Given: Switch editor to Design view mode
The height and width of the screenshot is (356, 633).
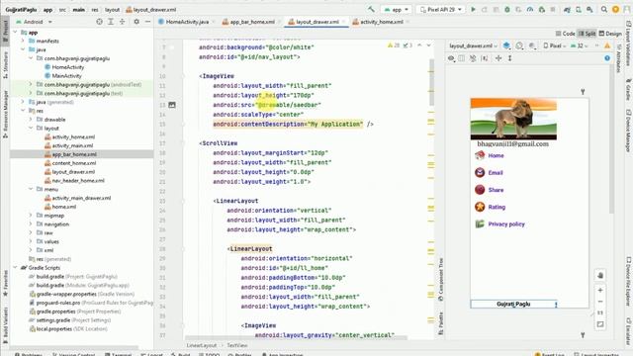Looking at the screenshot, I should click(610, 34).
